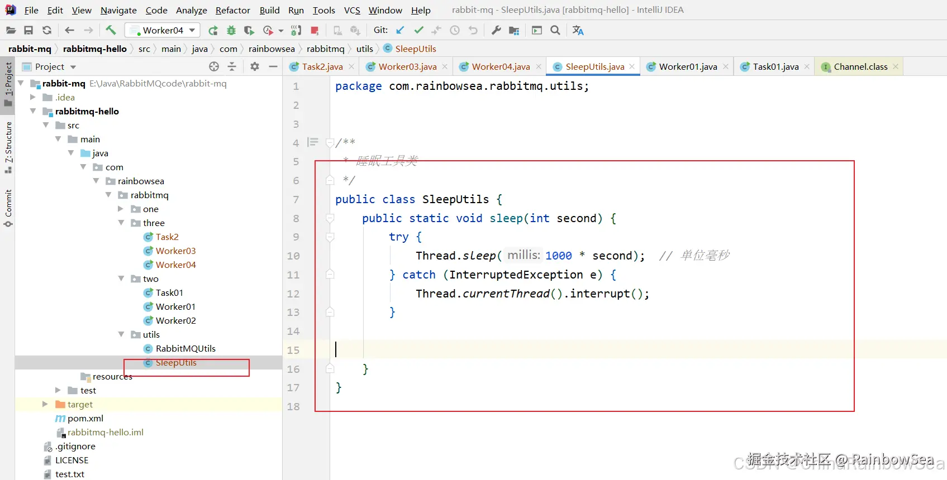Image resolution: width=947 pixels, height=480 pixels.
Task: Rerun Worker04 with the green run icon
Action: pos(213,30)
